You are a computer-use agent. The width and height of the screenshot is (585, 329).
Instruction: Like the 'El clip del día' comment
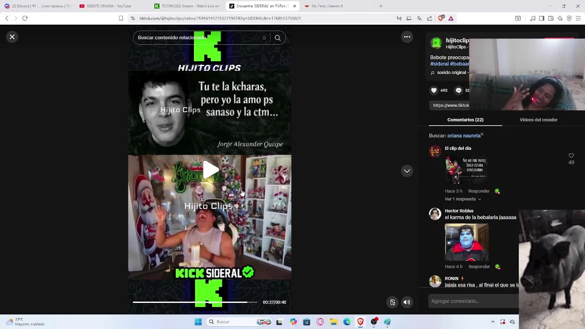[571, 156]
